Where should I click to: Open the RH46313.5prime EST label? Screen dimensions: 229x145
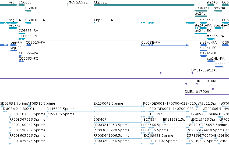60,109
